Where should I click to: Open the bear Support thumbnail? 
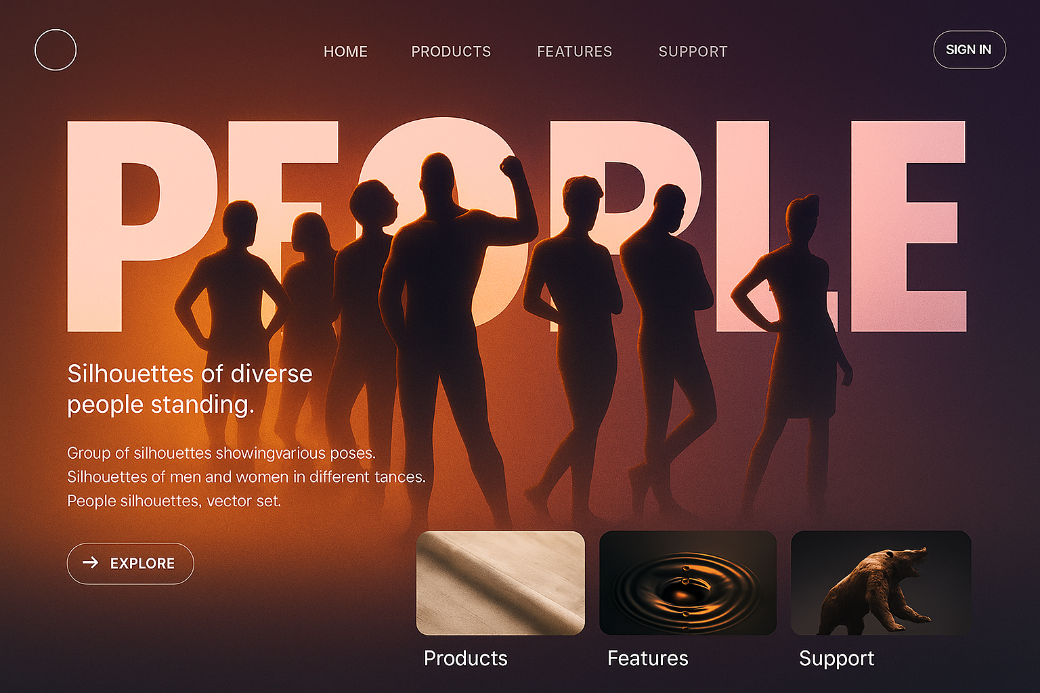(x=881, y=583)
